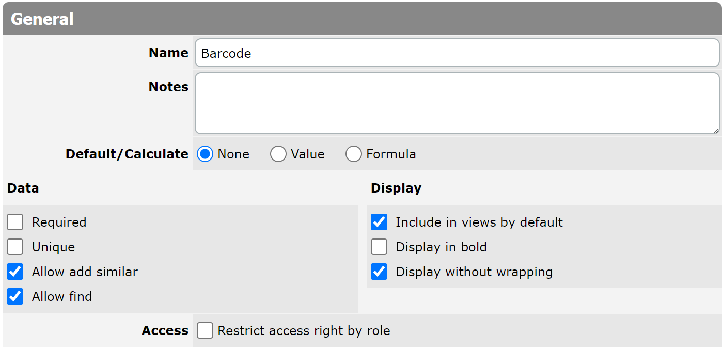The height and width of the screenshot is (350, 723).
Task: Click the Name input field containing Barcode
Action: point(457,53)
